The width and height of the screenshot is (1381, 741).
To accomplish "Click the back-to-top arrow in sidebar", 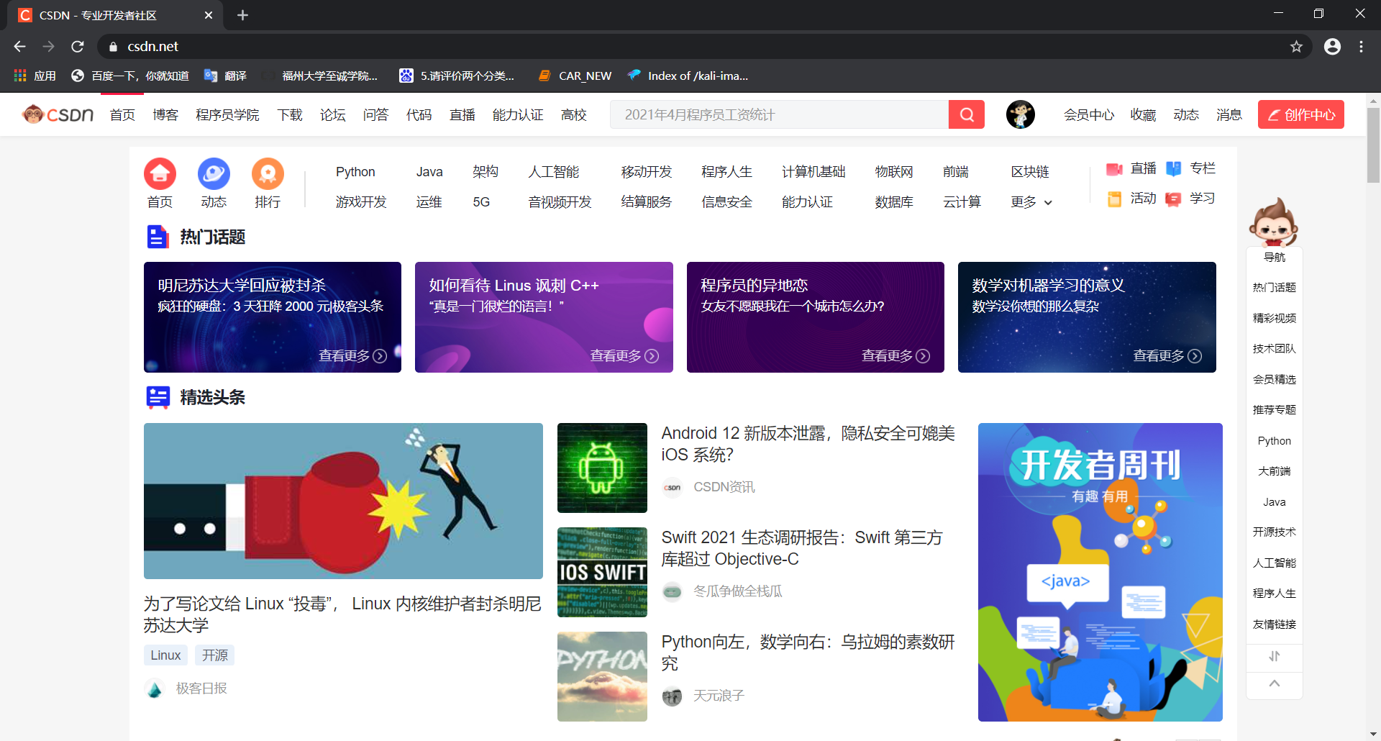I will [1275, 683].
